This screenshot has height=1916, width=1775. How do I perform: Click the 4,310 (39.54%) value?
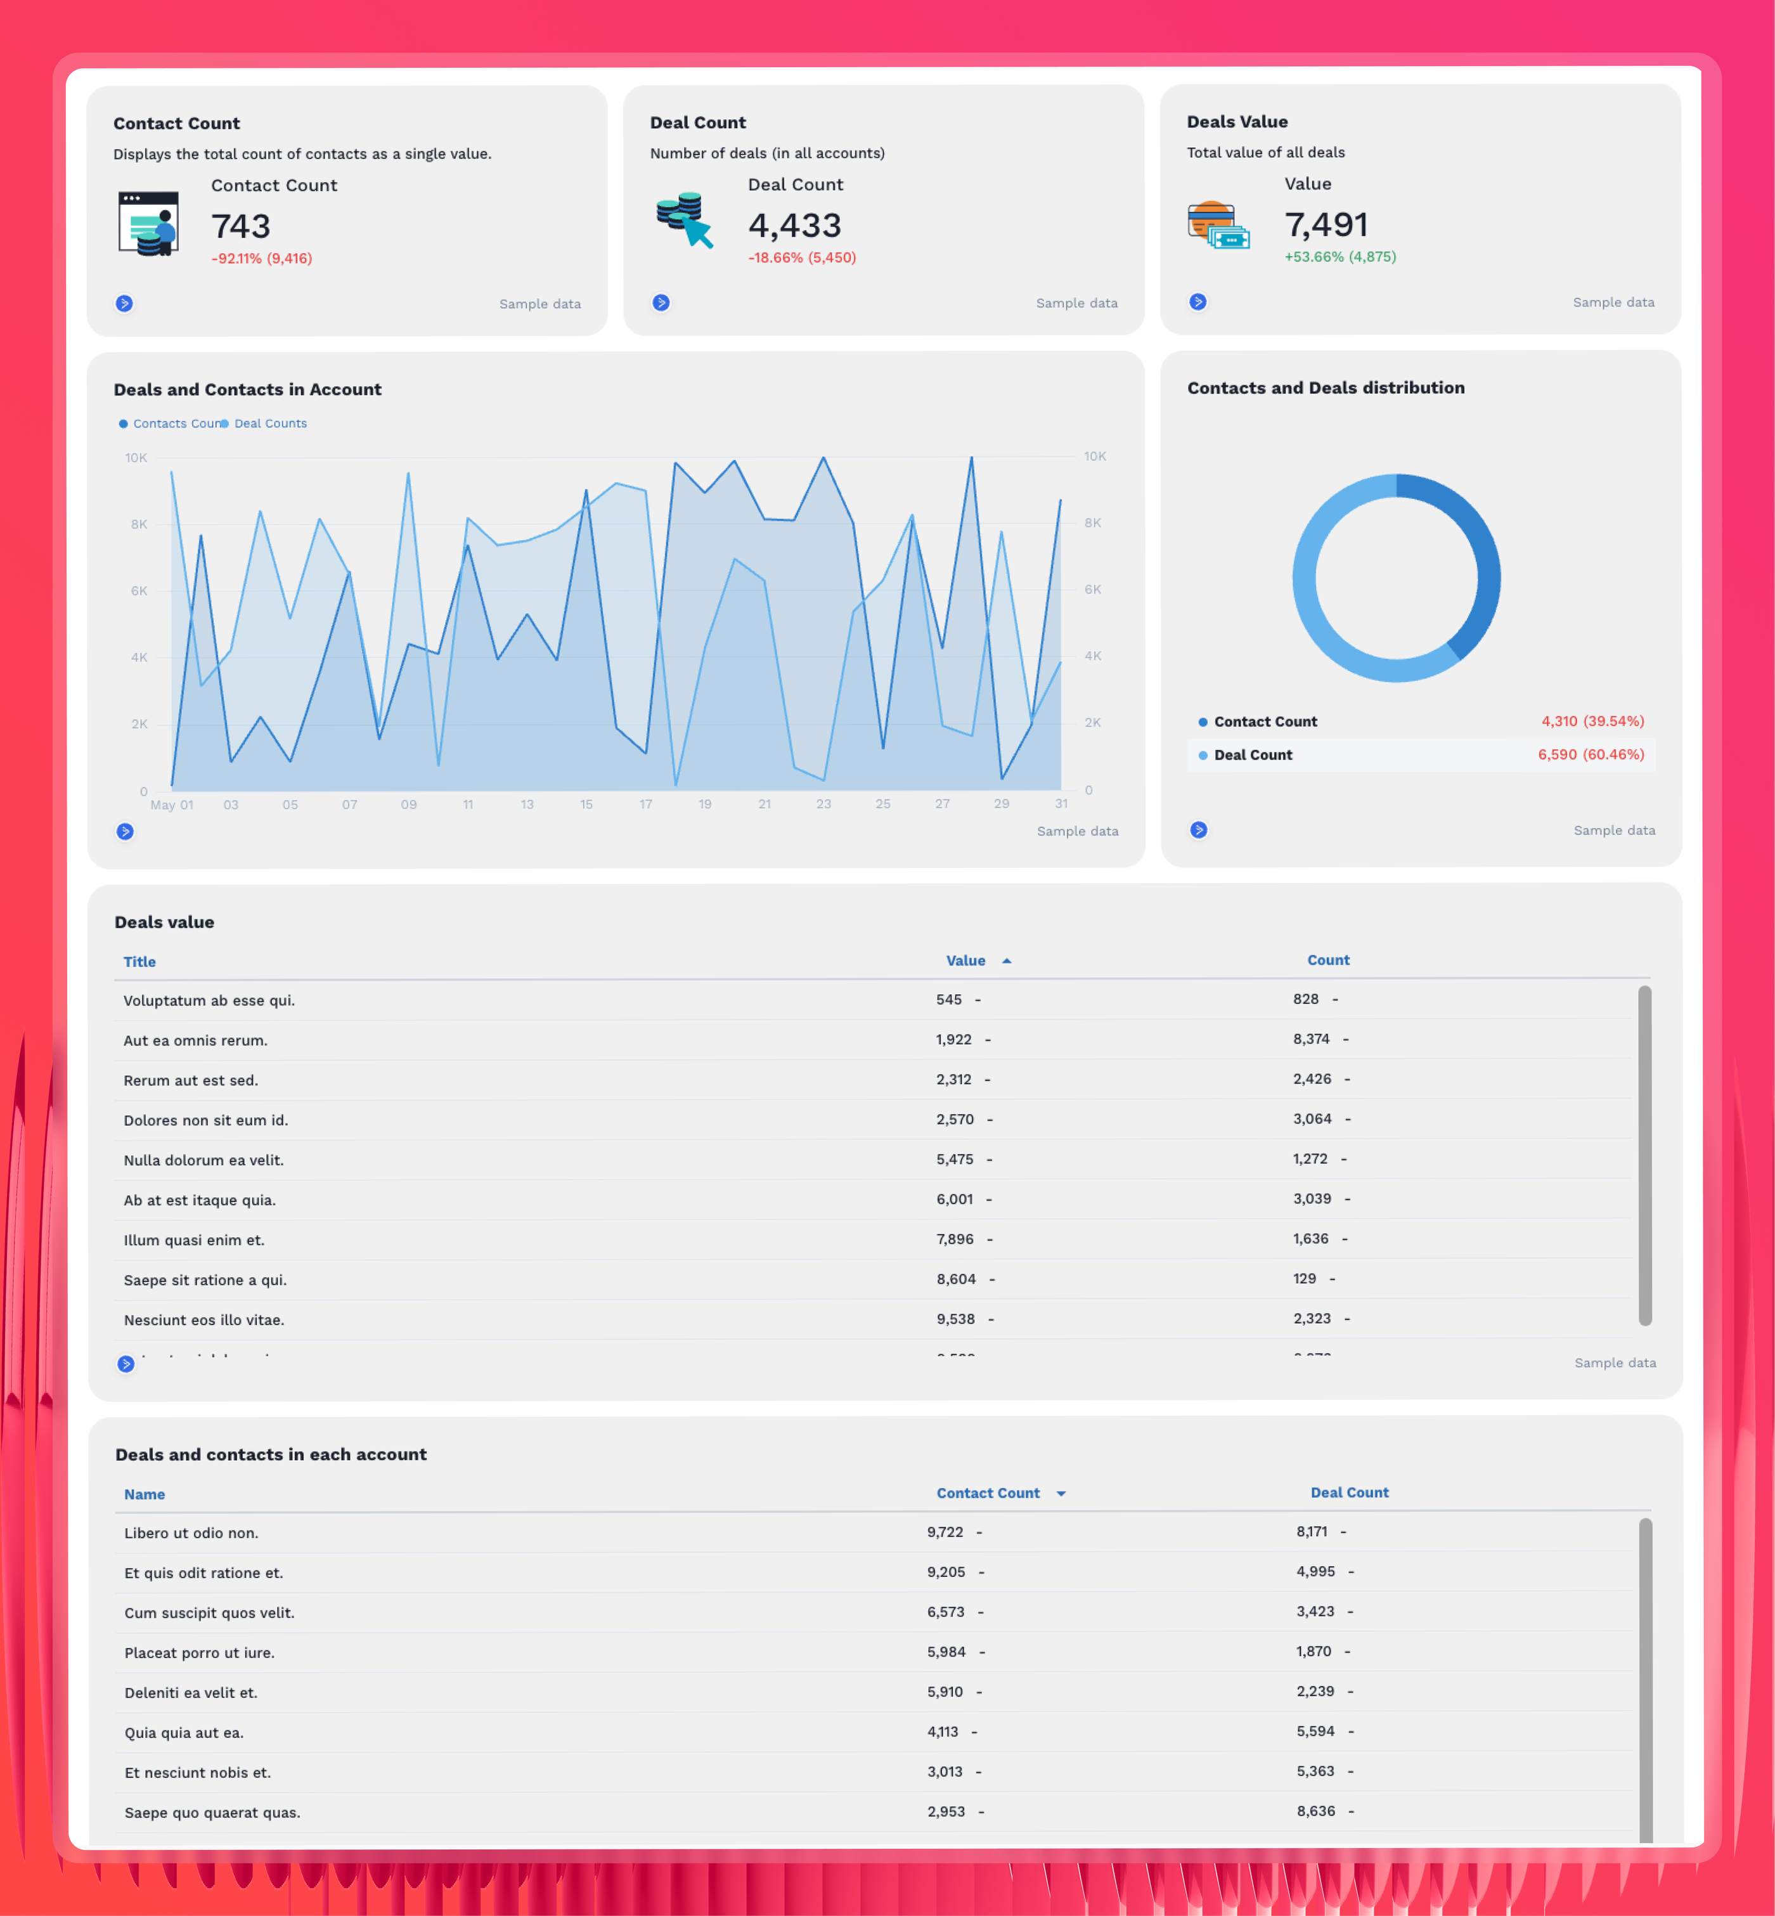click(x=1592, y=722)
